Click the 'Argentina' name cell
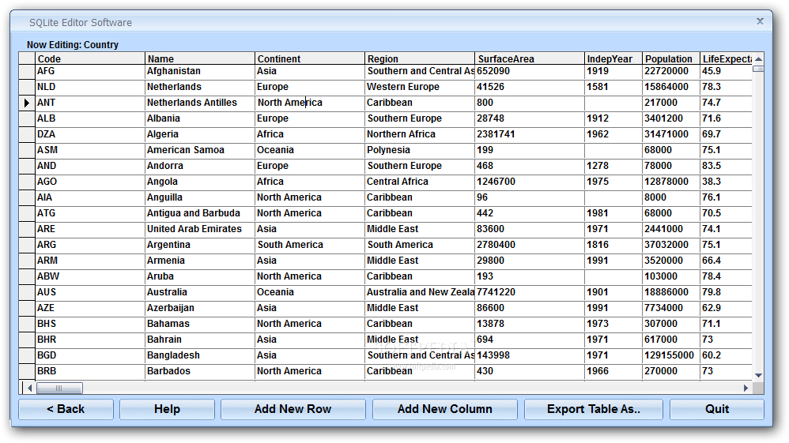This screenshot has width=789, height=443. [200, 245]
